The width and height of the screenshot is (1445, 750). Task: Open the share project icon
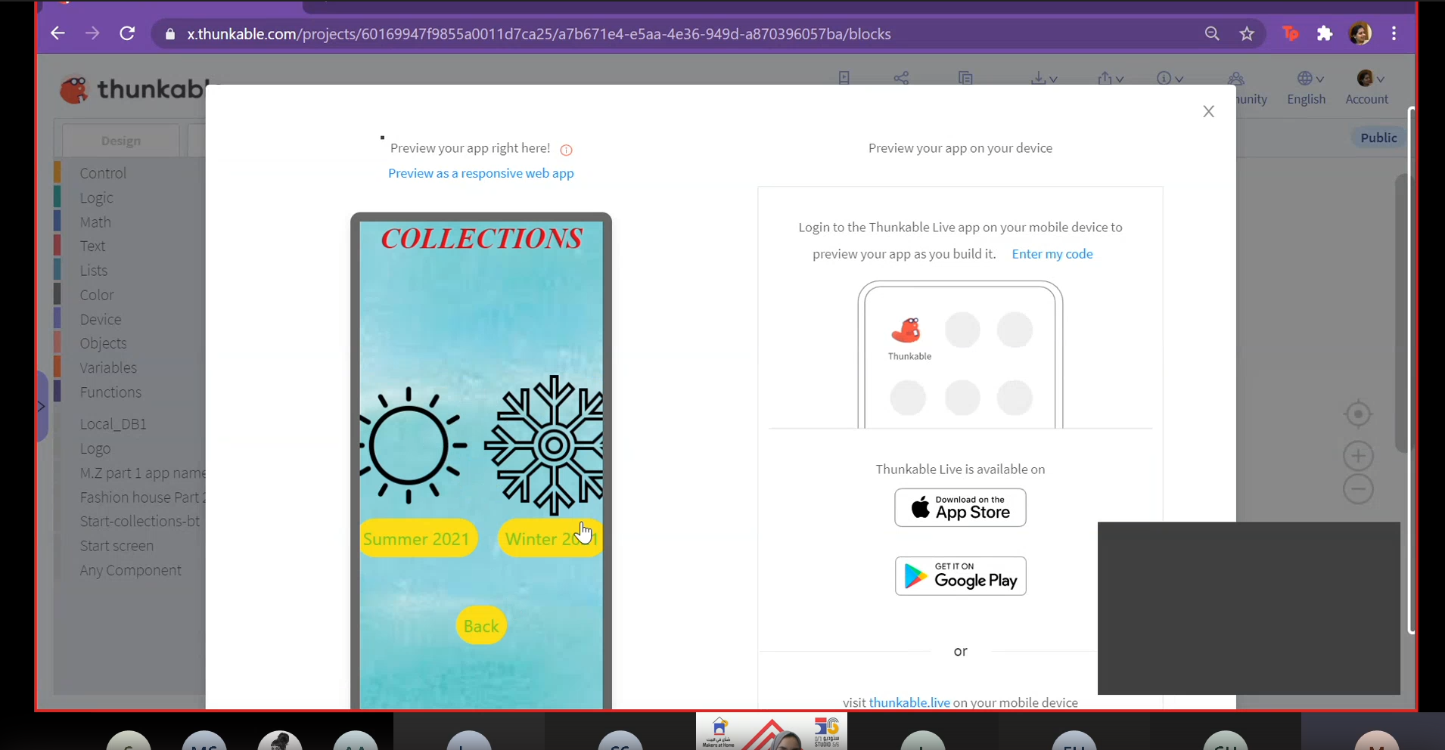901,78
